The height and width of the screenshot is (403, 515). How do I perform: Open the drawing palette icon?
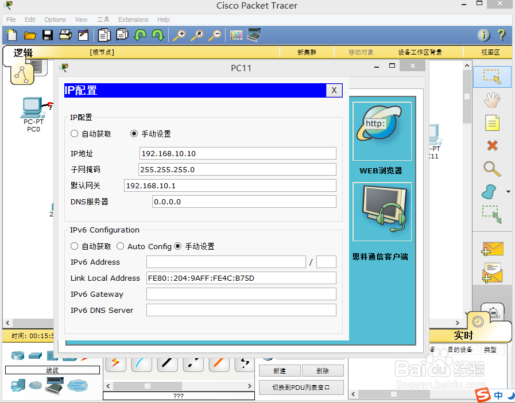pos(236,35)
